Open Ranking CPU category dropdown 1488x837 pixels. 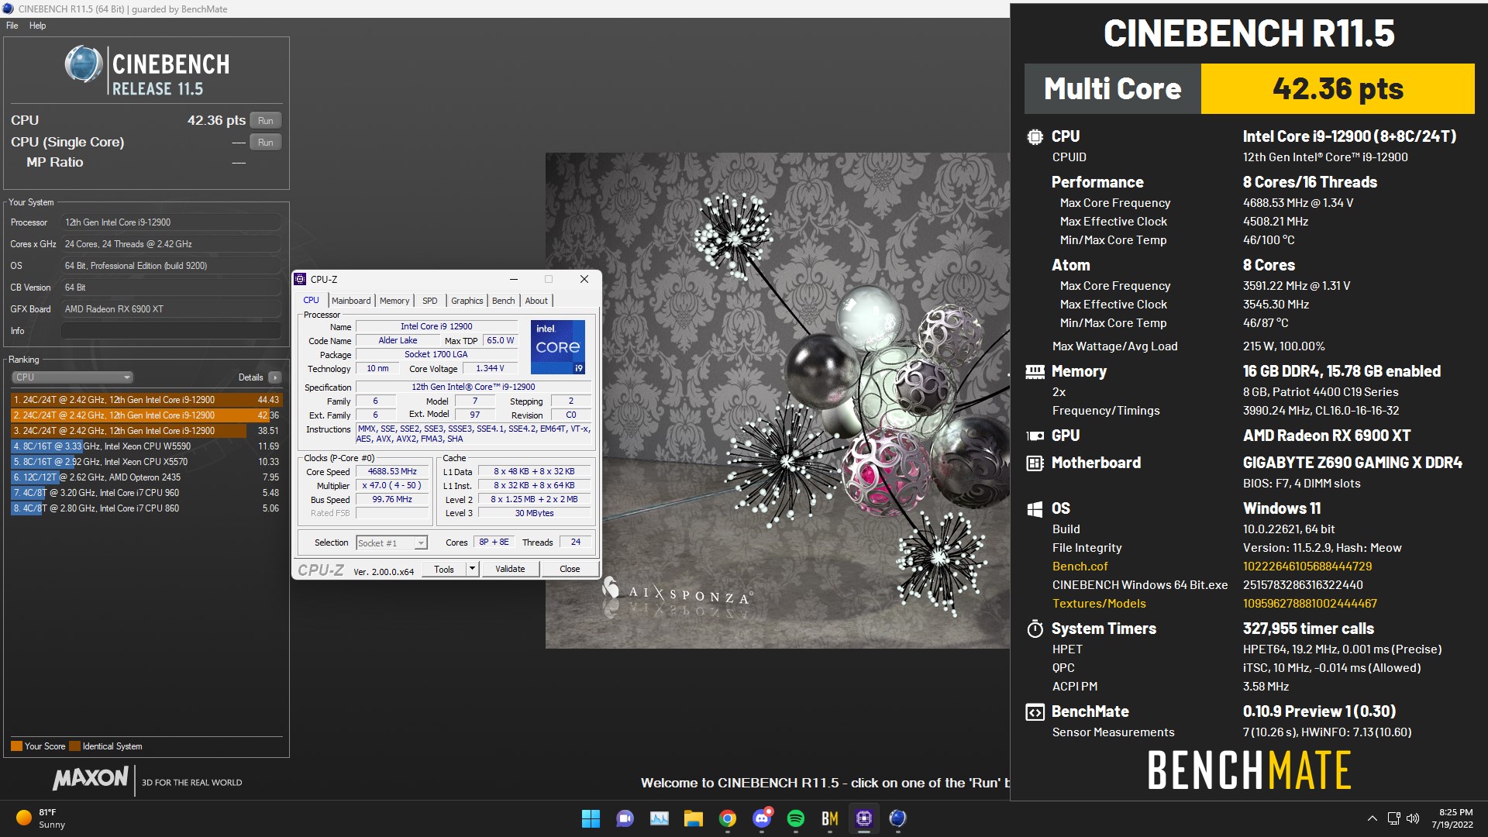point(72,377)
